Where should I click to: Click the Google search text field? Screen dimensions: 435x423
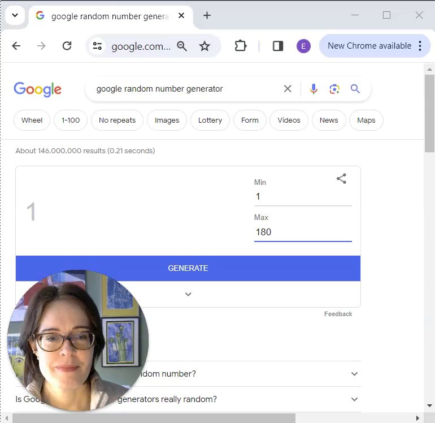pos(186,89)
